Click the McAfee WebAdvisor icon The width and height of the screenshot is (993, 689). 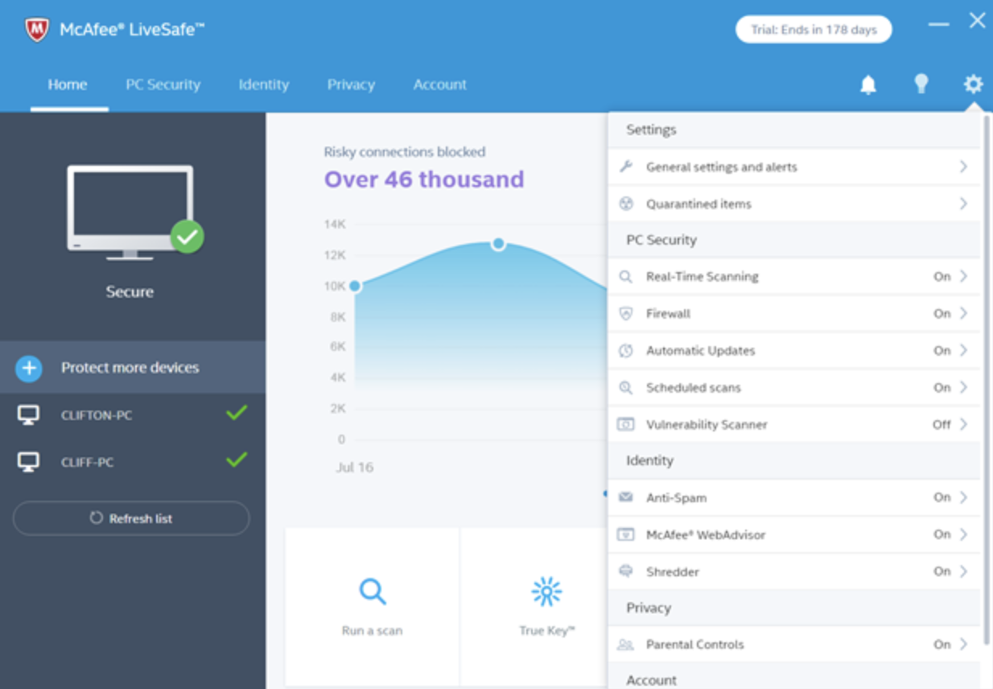[626, 534]
